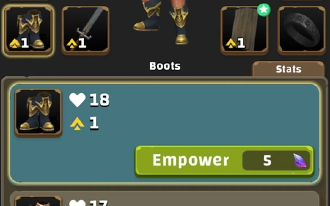Tap the level arrow on the sword slot
The width and height of the screenshot is (330, 206).
click(x=72, y=43)
